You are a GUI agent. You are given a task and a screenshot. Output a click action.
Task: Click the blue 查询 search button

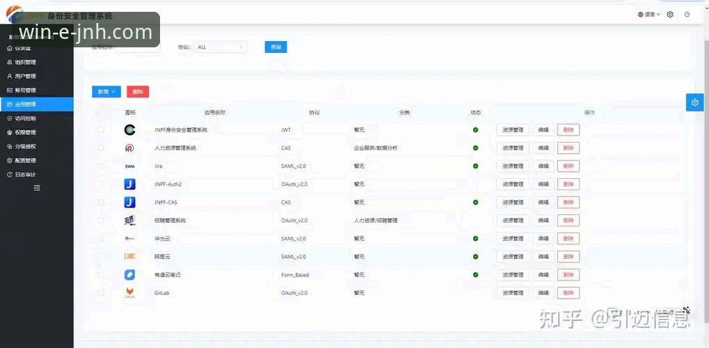[276, 47]
